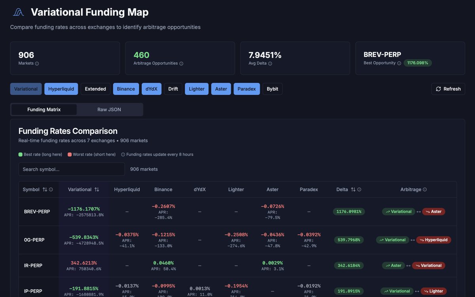Switch to the Raw JSON tab

point(109,110)
